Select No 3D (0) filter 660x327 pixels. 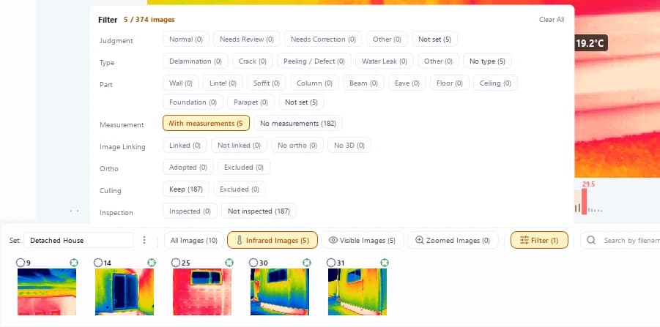coord(349,145)
